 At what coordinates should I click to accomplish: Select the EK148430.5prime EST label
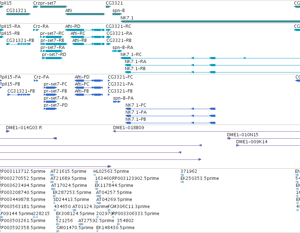115,228
